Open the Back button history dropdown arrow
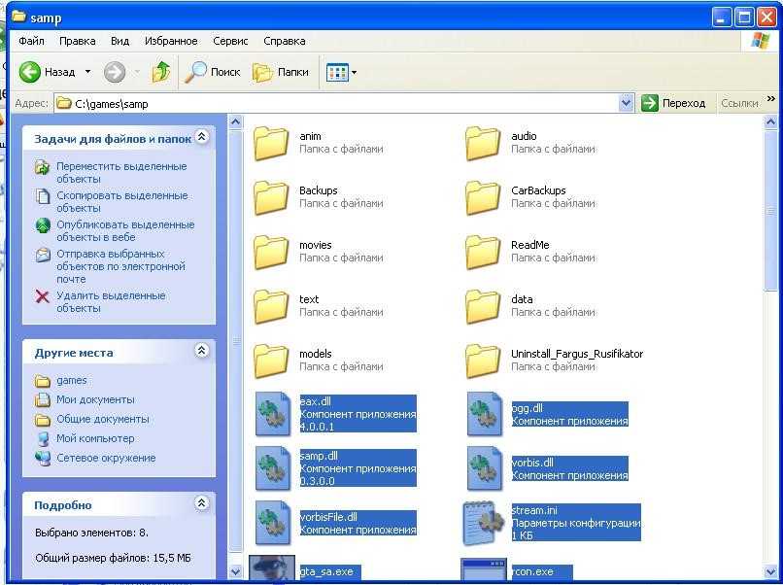This screenshot has width=783, height=585. pos(87,72)
